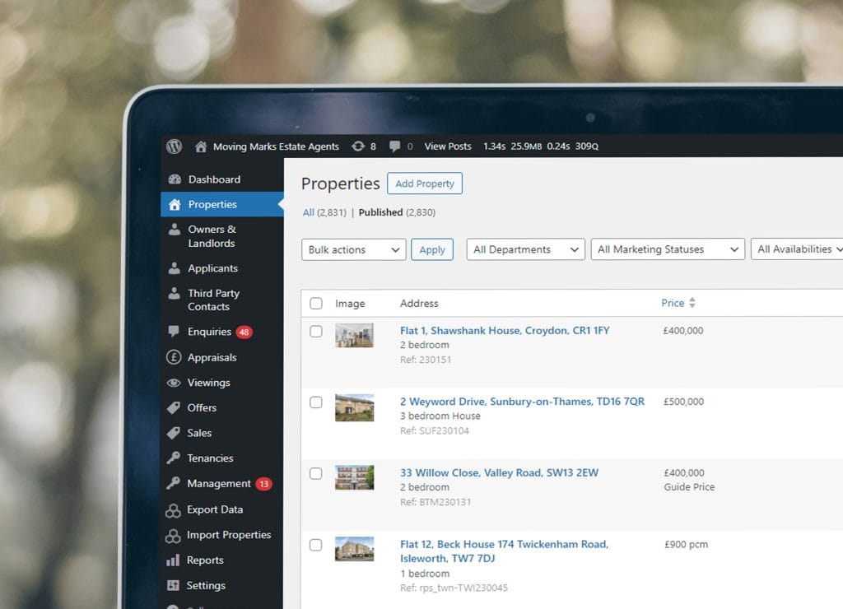The height and width of the screenshot is (609, 843).
Task: Click the Reports bar chart icon
Action: click(173, 560)
